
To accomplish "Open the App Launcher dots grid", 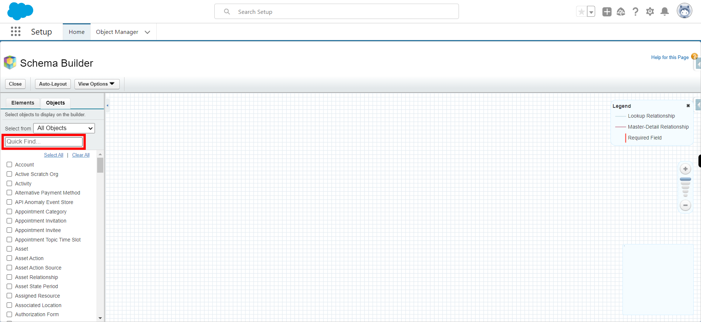I will coord(16,32).
